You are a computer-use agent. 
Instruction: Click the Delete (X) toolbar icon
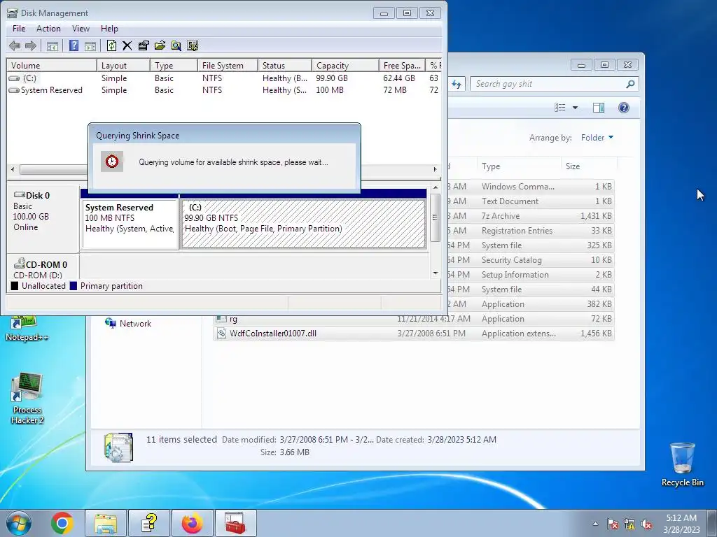pyautogui.click(x=127, y=45)
